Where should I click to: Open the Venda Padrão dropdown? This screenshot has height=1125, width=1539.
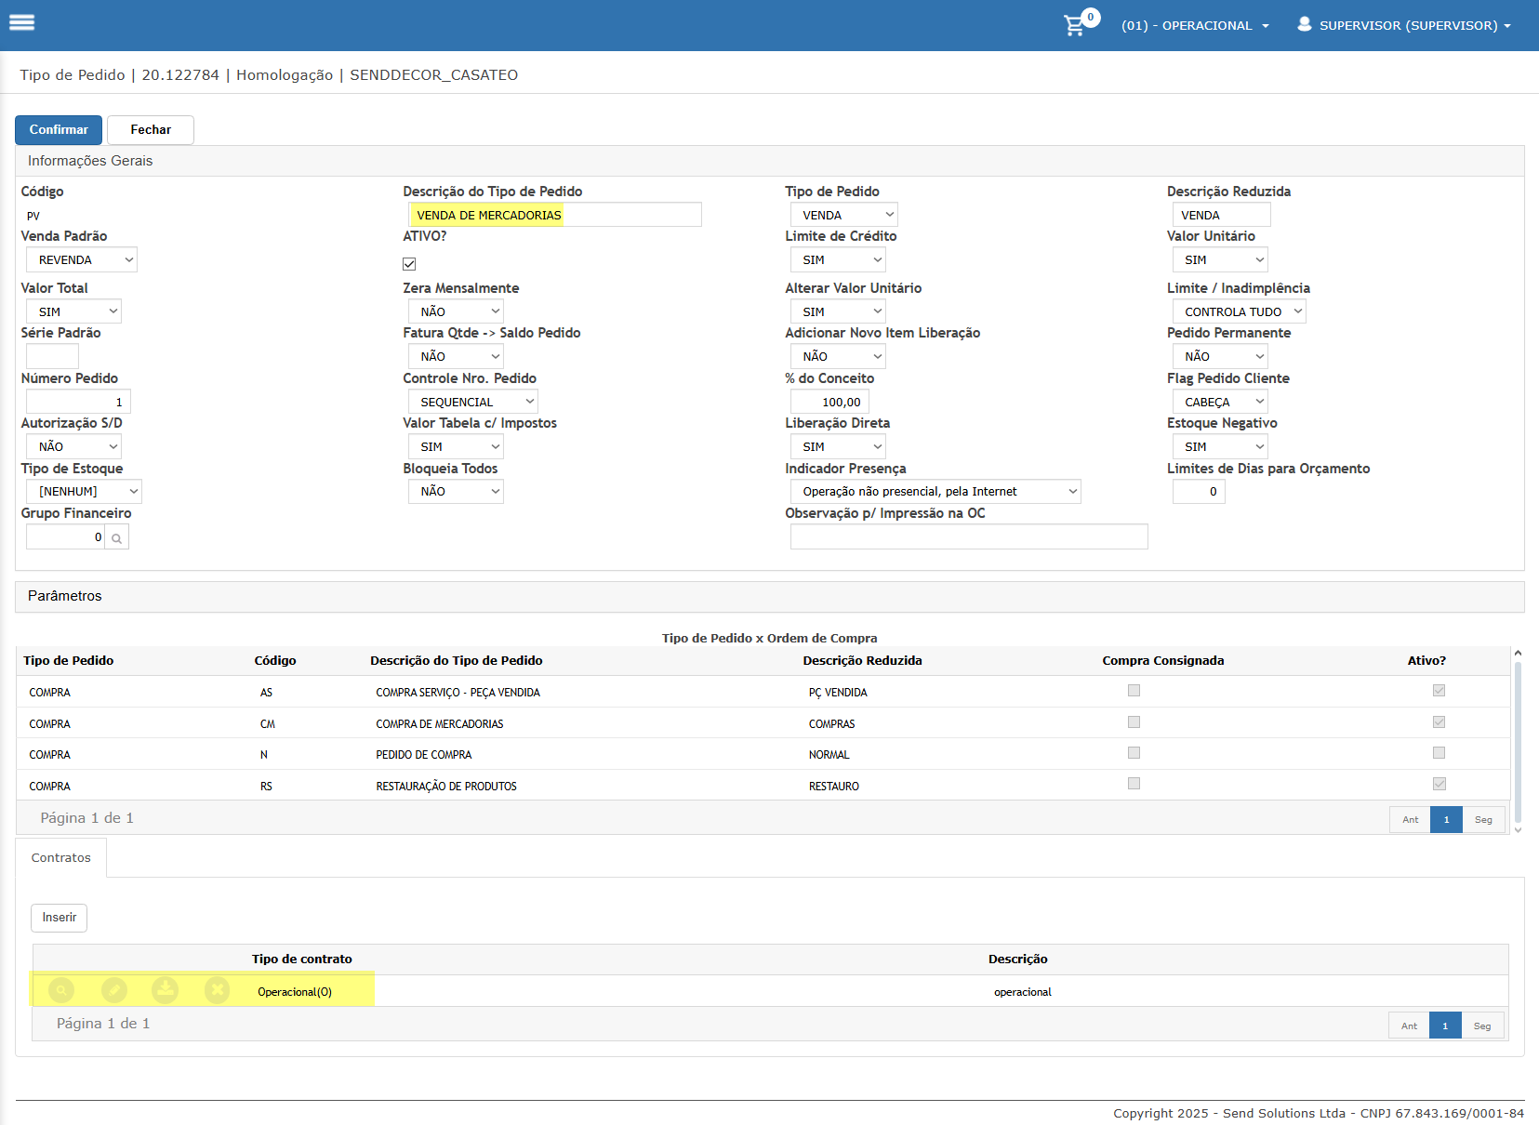(82, 260)
